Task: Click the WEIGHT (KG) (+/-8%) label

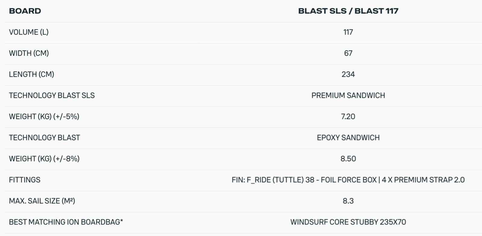Action: point(44,159)
